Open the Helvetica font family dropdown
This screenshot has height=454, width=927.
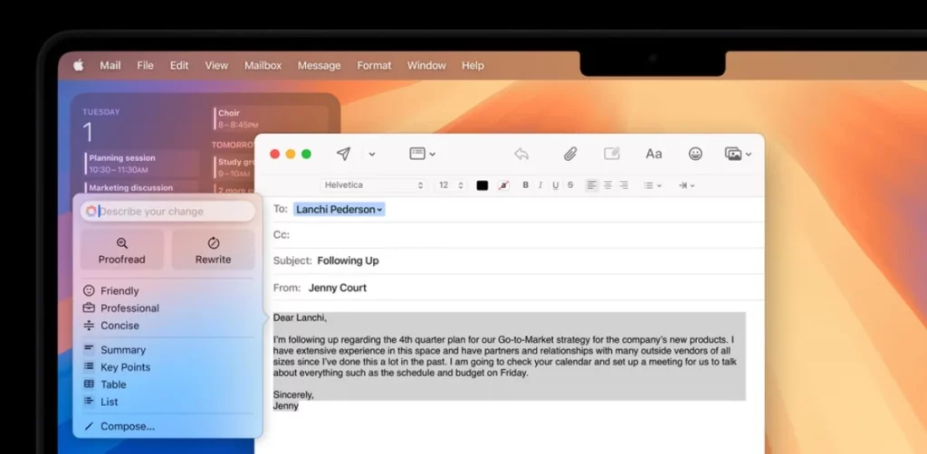[x=374, y=185]
